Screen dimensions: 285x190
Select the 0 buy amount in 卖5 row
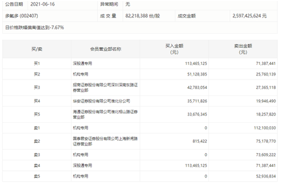click(x=206, y=176)
